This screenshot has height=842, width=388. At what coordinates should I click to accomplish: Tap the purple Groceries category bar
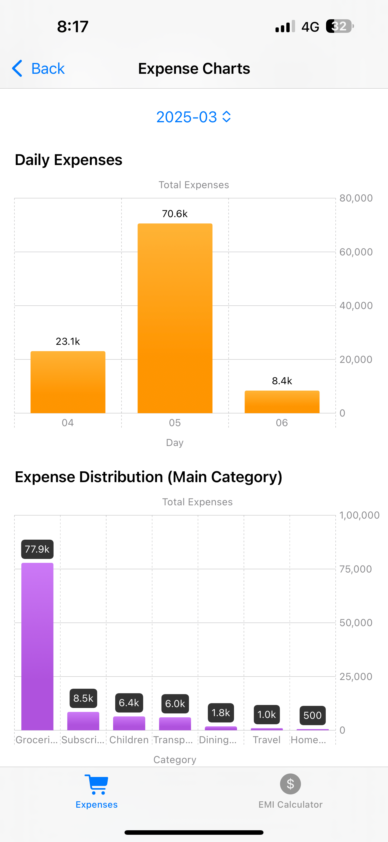[37, 646]
